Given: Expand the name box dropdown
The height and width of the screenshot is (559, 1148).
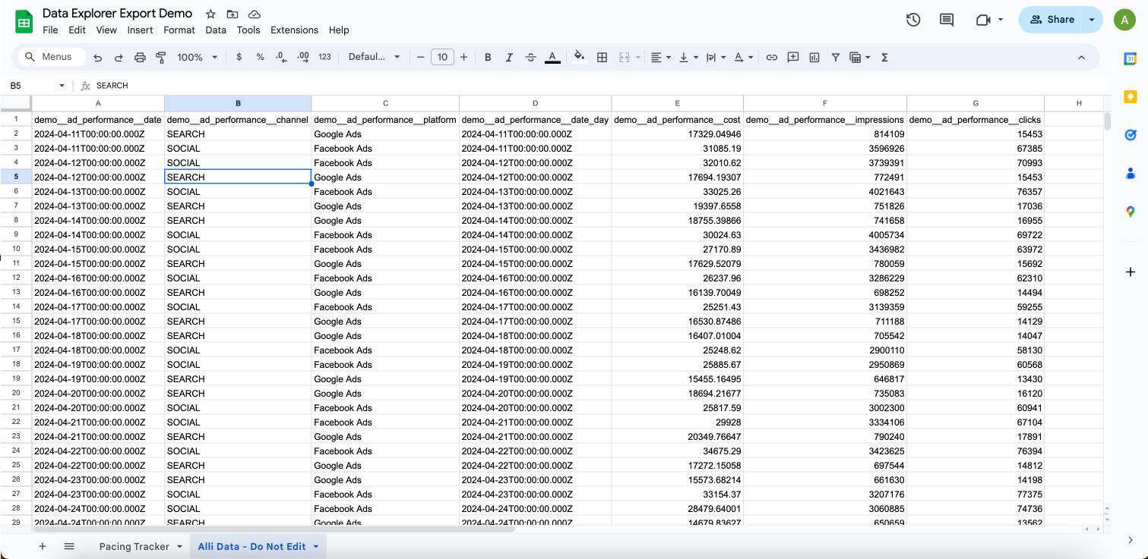Looking at the screenshot, I should coord(61,85).
